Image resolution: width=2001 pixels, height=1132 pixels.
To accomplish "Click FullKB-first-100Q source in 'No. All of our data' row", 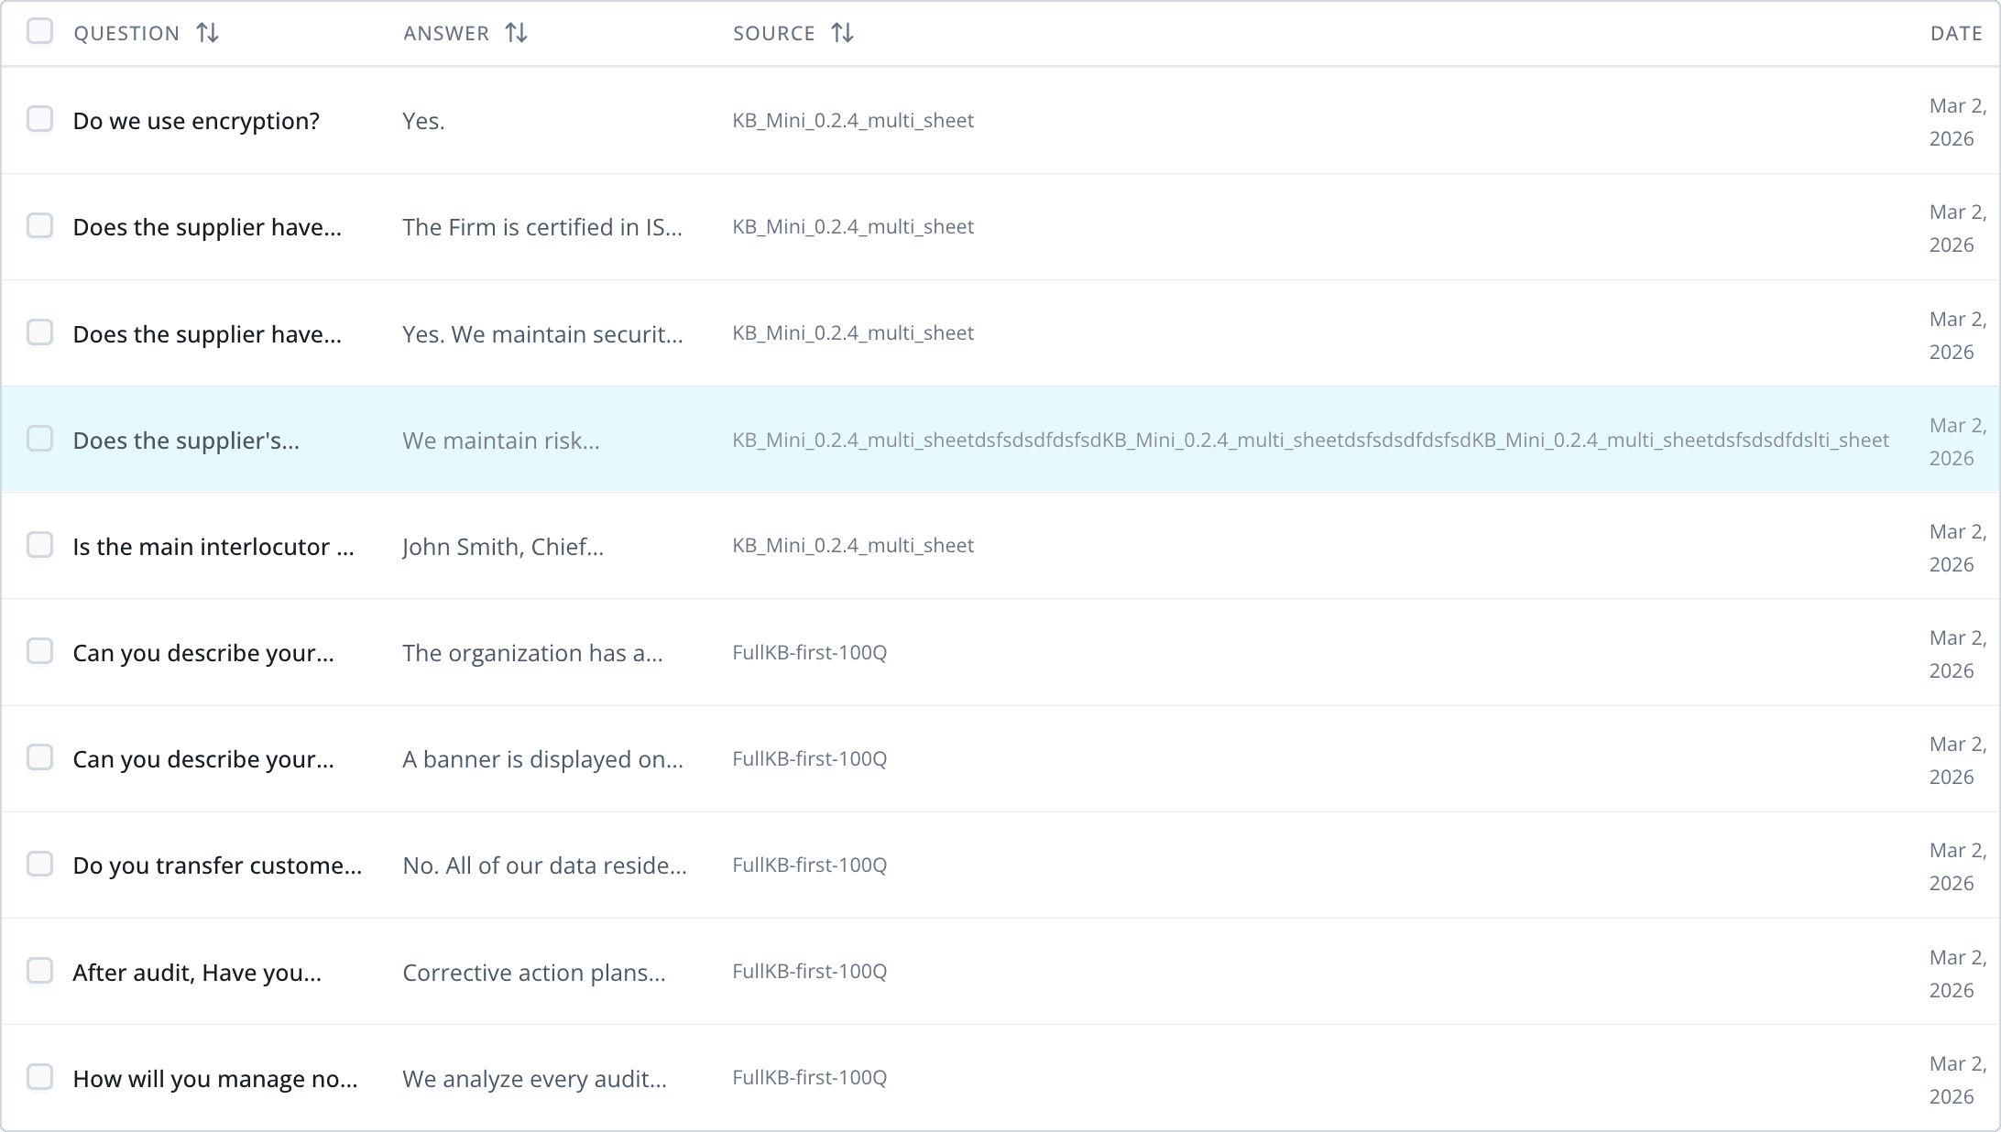I will click(809, 865).
